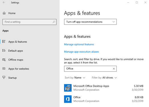Click the 3/25/2019 install date
Viewport: 149px width, 107px height.
point(138,101)
